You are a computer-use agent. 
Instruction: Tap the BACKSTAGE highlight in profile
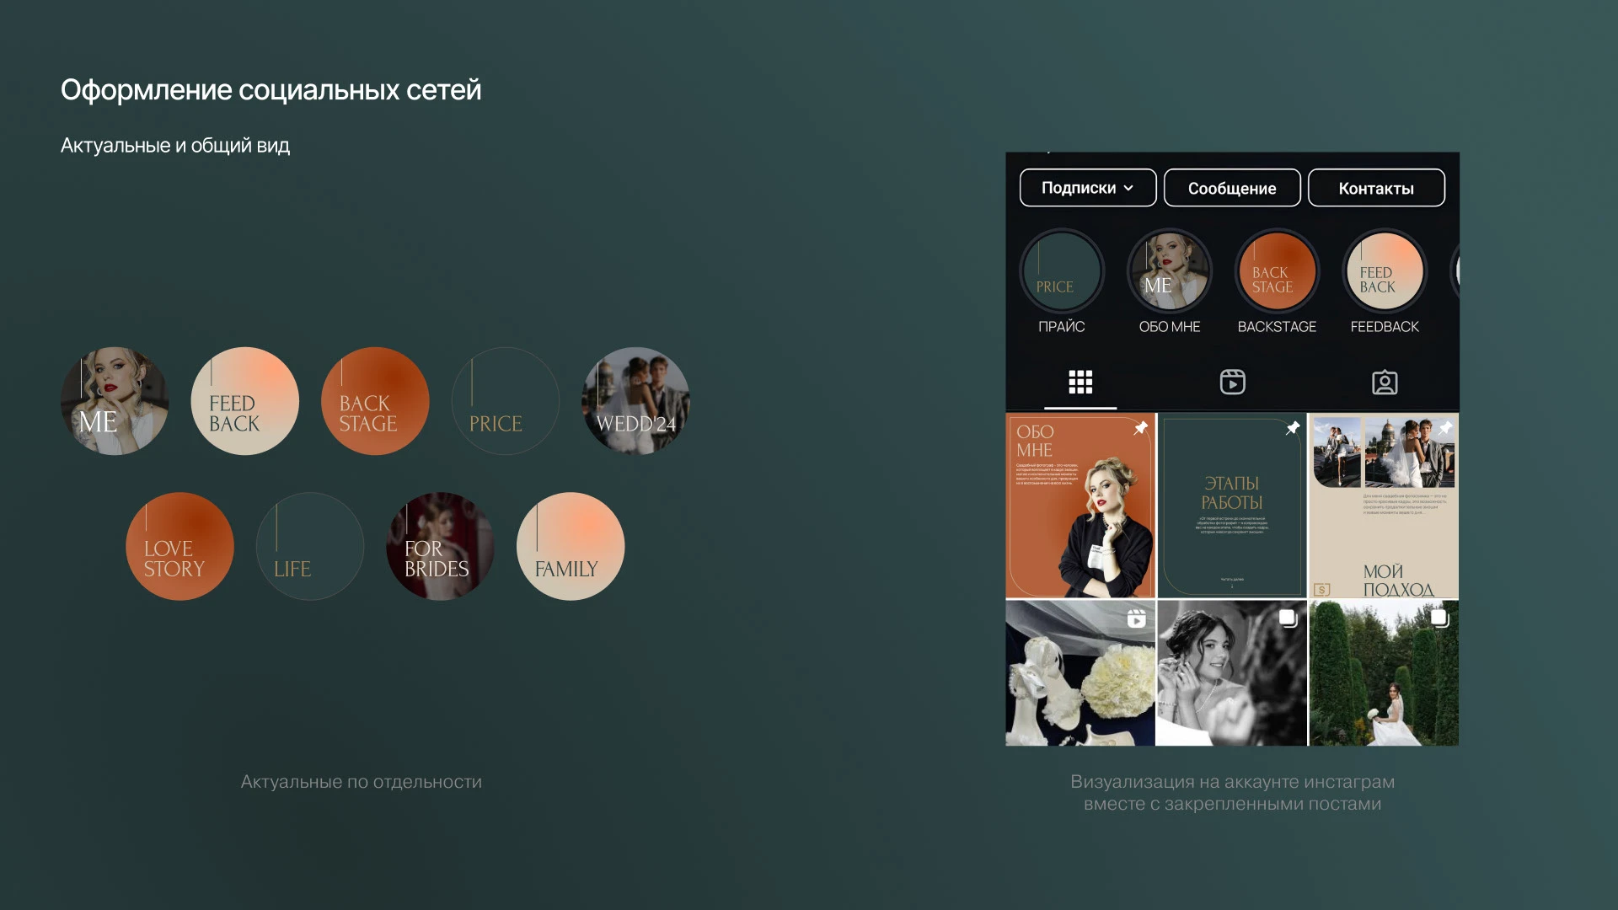tap(1277, 271)
